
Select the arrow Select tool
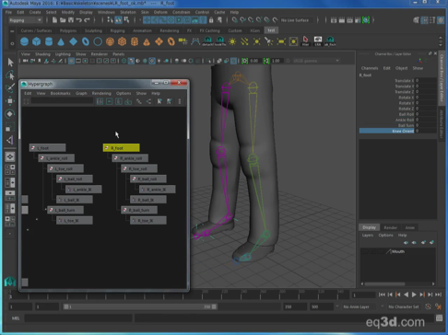click(10, 63)
